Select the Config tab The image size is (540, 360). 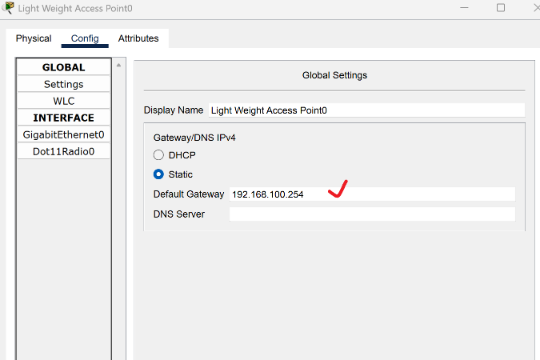pyautogui.click(x=85, y=38)
